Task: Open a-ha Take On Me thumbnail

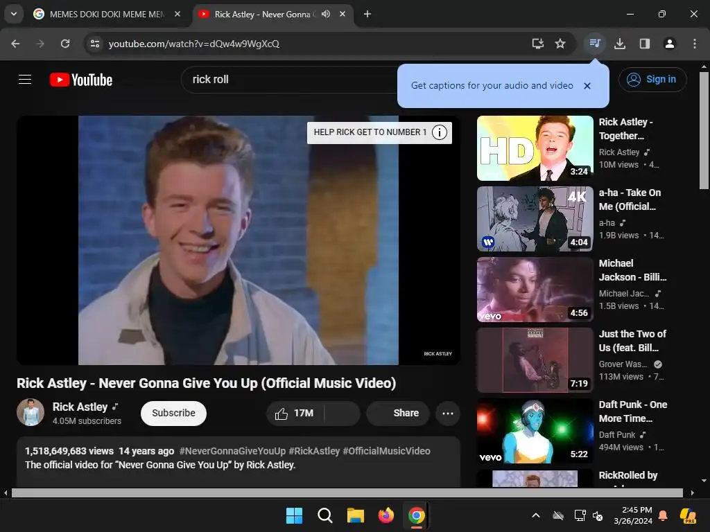Action: [x=535, y=219]
